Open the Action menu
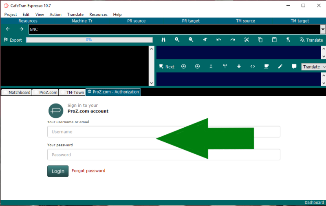The image size is (326, 206). tap(55, 14)
